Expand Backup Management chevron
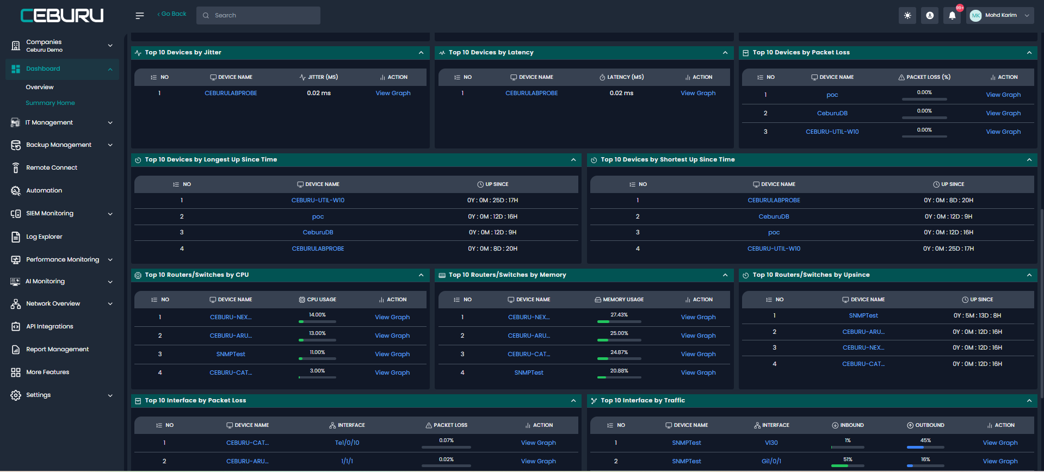This screenshot has width=1044, height=472. coord(110,145)
